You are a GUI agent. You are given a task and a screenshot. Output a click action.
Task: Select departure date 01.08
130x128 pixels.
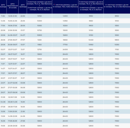tap(3, 97)
